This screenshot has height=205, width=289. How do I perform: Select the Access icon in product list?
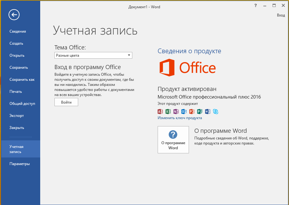[x=160, y=112]
